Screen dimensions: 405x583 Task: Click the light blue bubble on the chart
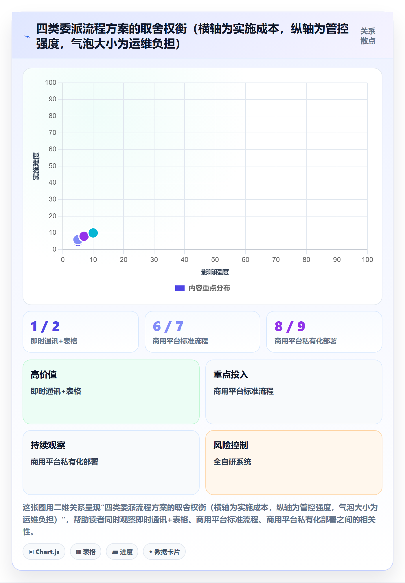click(78, 240)
